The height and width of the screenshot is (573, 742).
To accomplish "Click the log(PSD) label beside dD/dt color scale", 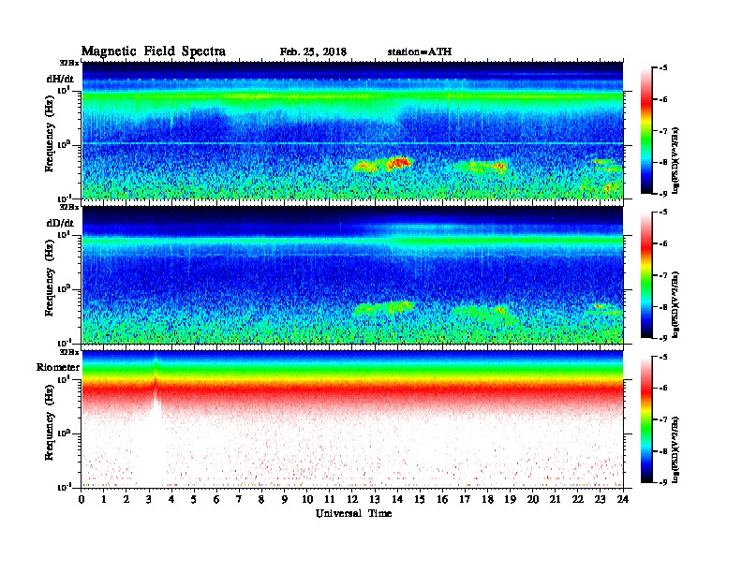I will pos(675,304).
